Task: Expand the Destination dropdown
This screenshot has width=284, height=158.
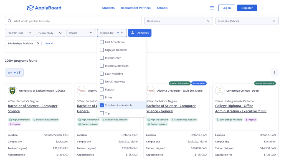Action: click(x=178, y=21)
